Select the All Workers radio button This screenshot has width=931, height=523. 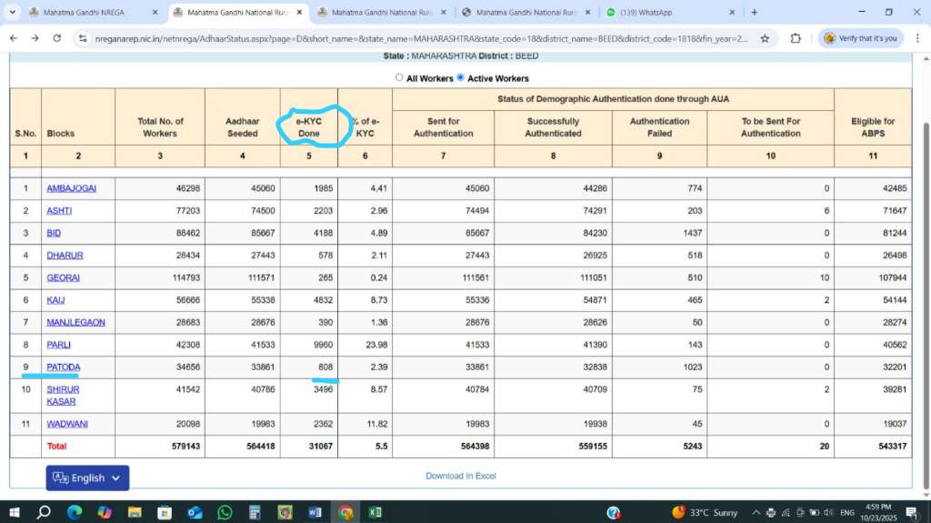pos(399,77)
